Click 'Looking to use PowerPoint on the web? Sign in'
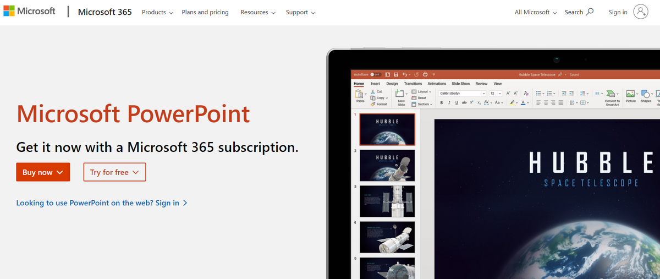660x279 pixels. [102, 203]
